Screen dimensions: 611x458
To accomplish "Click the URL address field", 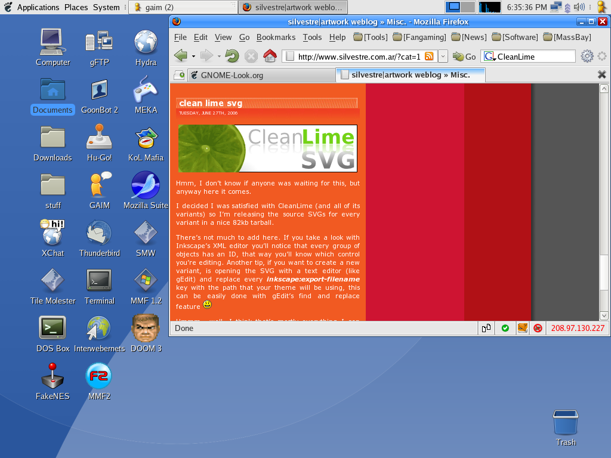I will (x=359, y=57).
